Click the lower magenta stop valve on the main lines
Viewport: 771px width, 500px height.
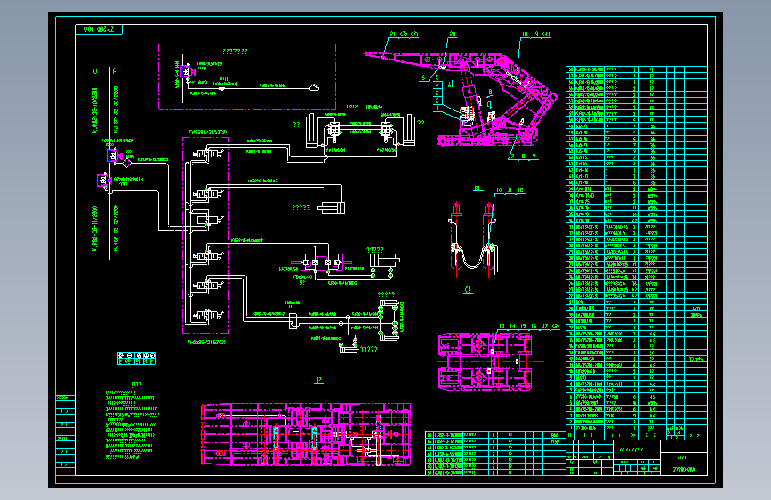point(103,181)
